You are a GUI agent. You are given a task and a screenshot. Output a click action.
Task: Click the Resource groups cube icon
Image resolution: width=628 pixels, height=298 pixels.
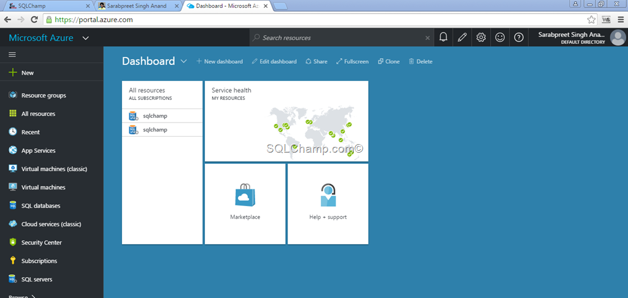click(13, 95)
